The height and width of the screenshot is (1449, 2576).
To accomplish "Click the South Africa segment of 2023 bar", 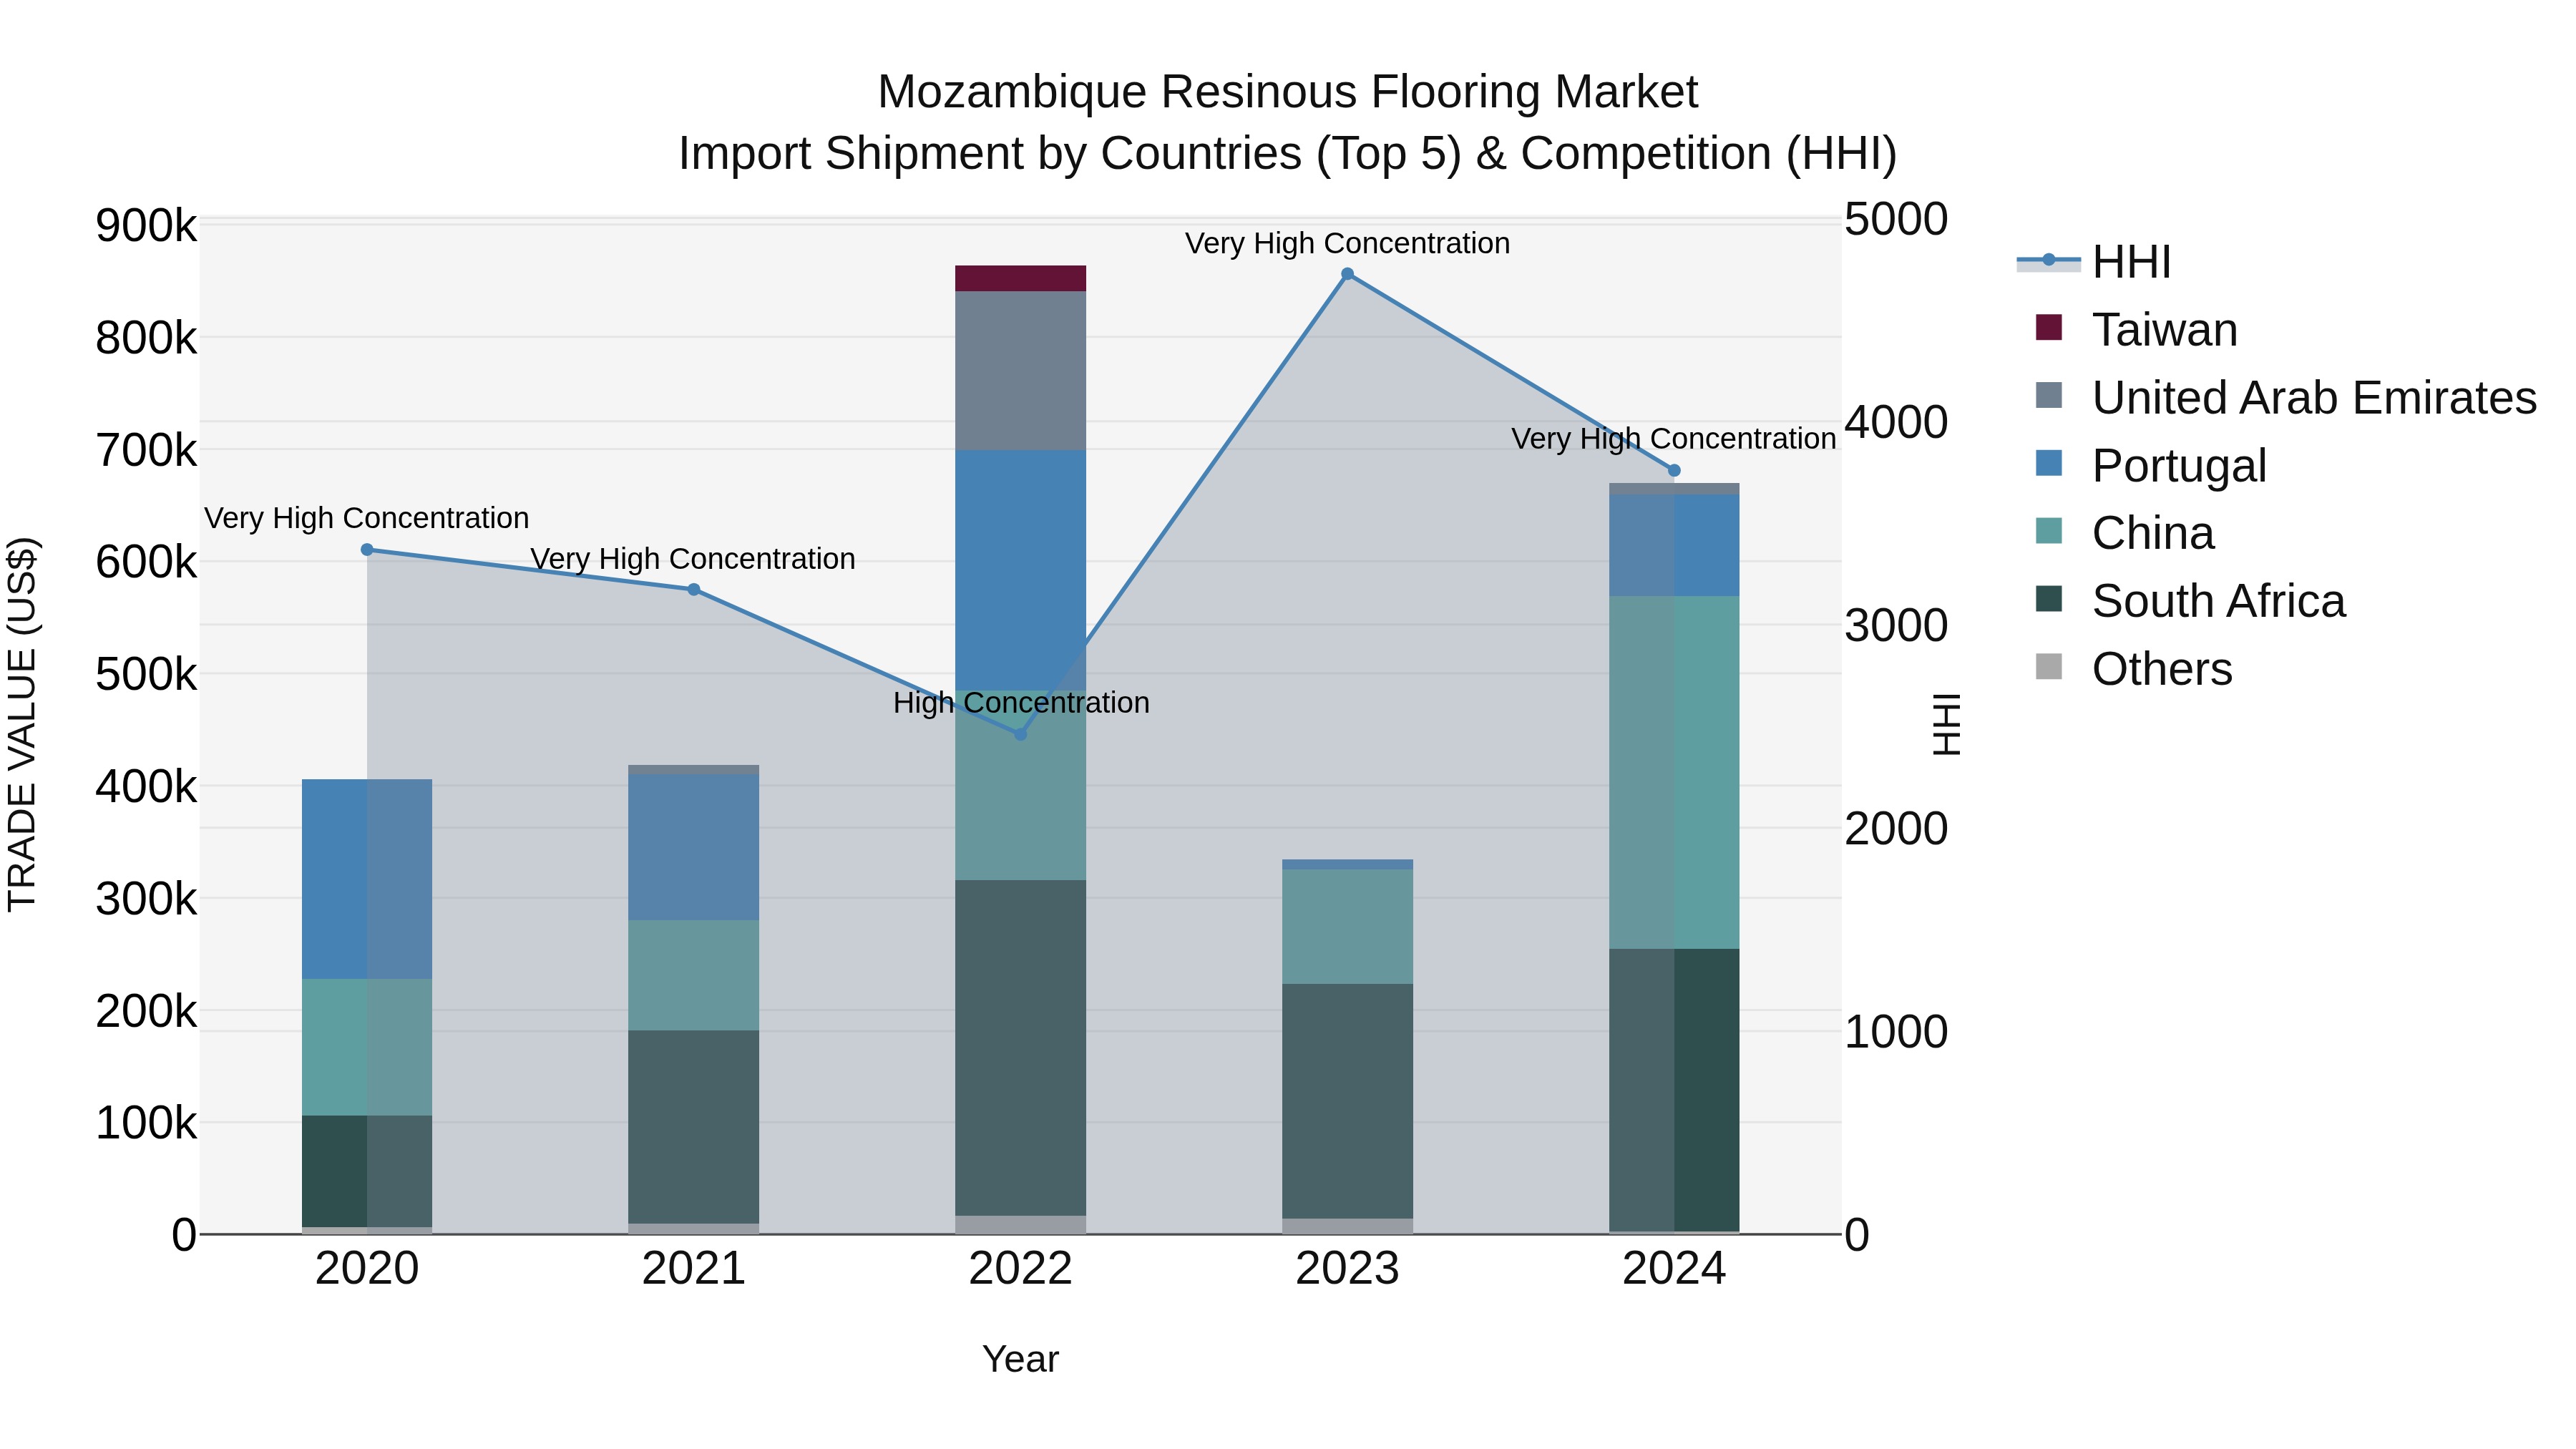I will pyautogui.click(x=1348, y=1101).
